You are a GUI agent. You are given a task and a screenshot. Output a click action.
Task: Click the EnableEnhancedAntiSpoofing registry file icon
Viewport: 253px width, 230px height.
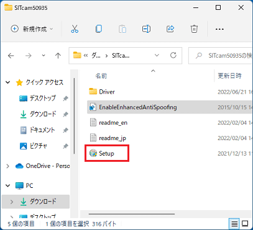pos(93,107)
